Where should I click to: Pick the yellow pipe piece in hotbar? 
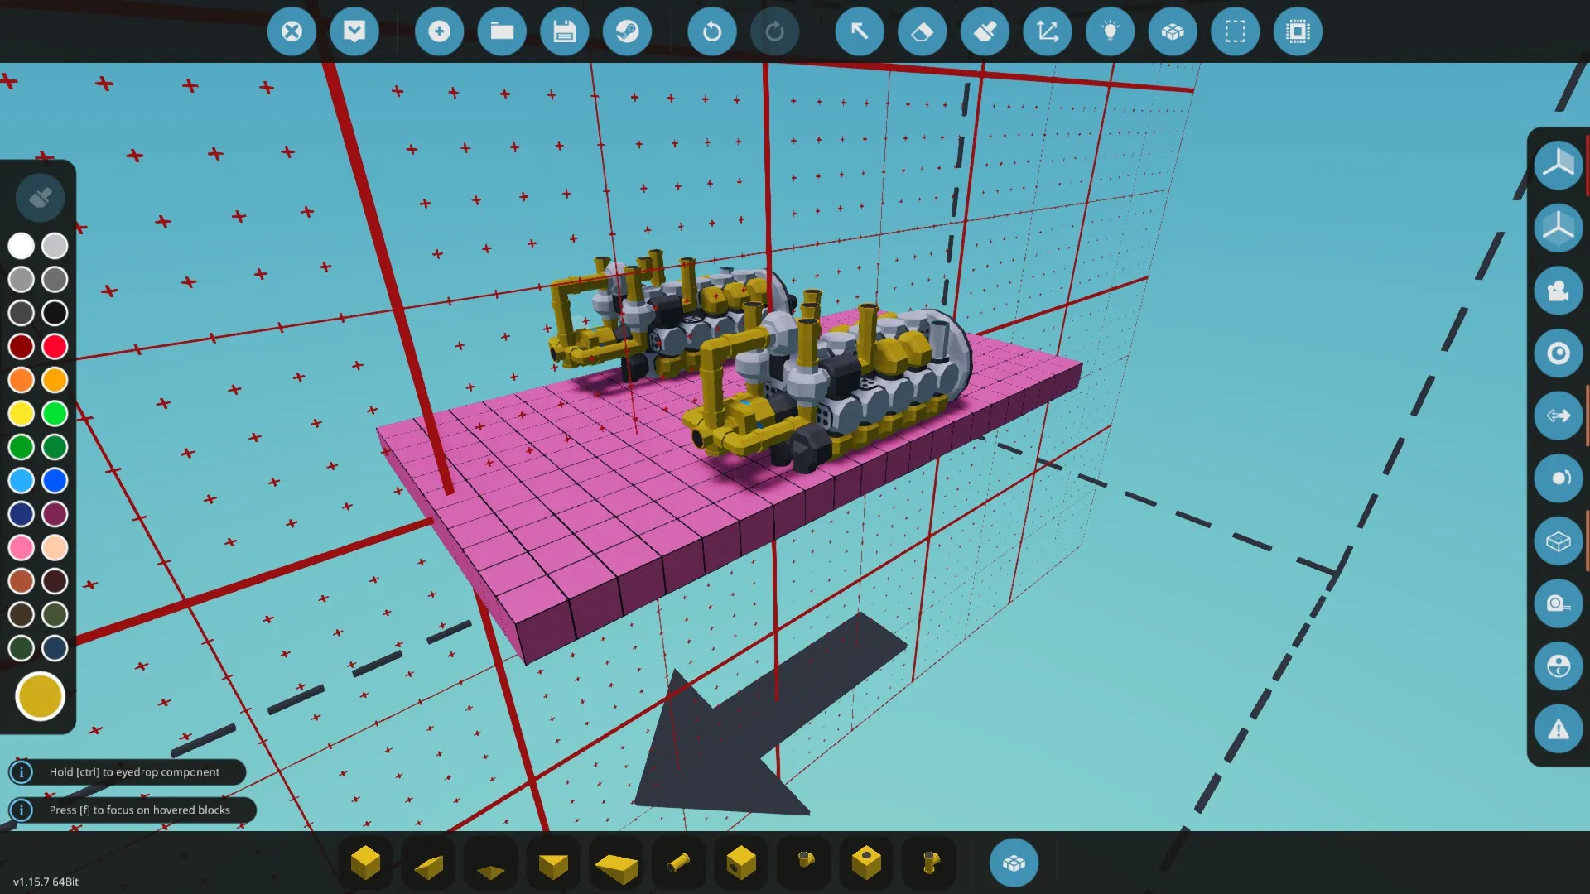point(678,863)
